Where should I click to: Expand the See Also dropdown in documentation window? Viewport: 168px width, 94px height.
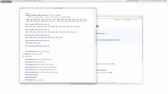[x=118, y=20]
